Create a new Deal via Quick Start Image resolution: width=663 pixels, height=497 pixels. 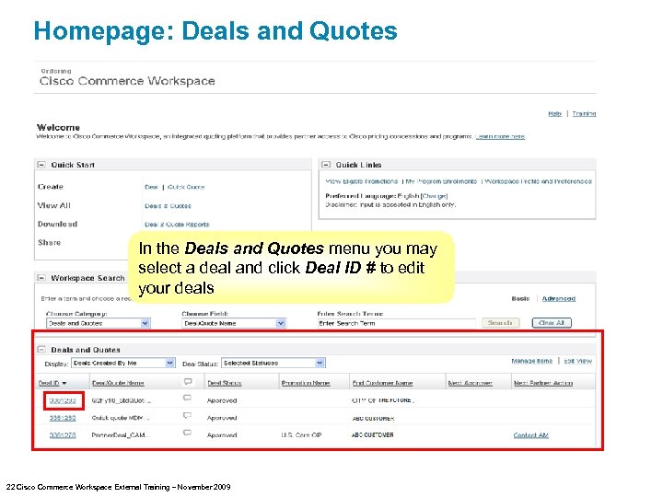coord(151,187)
